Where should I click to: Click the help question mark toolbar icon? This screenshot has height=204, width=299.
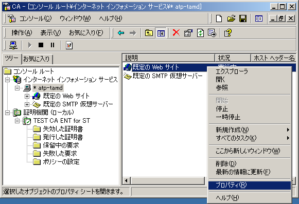coord(227,33)
